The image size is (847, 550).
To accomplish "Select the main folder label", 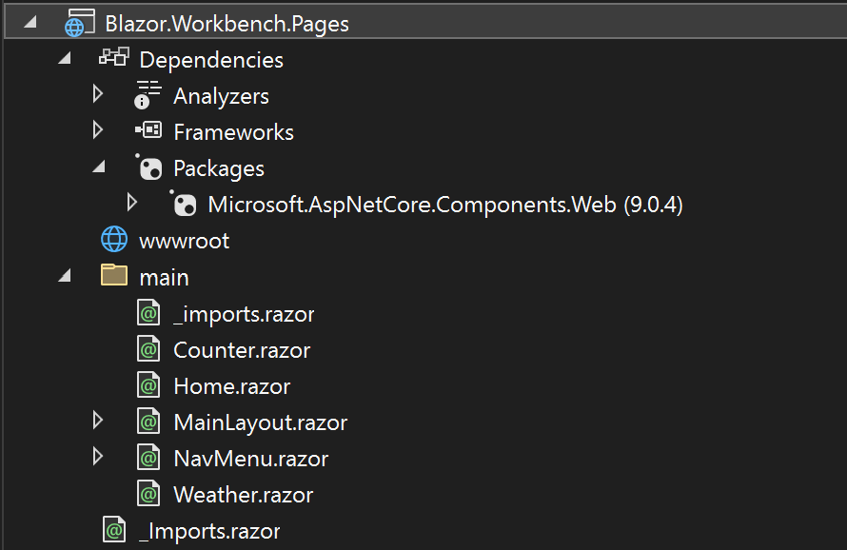I will [x=165, y=278].
